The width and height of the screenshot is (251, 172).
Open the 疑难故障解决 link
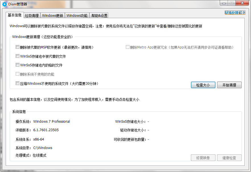(x=236, y=13)
